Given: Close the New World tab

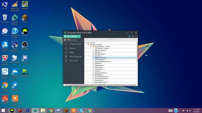Looking at the screenshot, I should click(79, 36).
